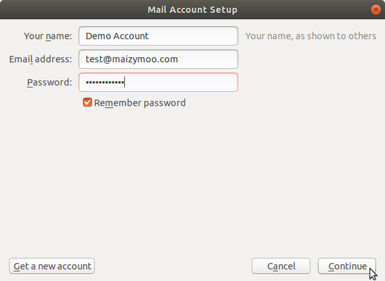Viewport: 385px width, 281px height.
Task: Close the Mail Account Setup dialog
Action: 376,10
